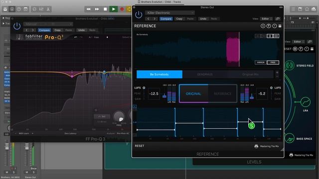Open the Toolbar display icon
The height and width of the screenshot is (179, 319).
(25, 9)
